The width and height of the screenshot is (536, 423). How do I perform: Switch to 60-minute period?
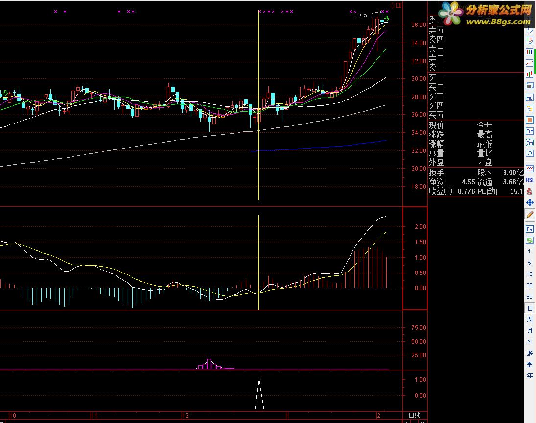(x=529, y=297)
